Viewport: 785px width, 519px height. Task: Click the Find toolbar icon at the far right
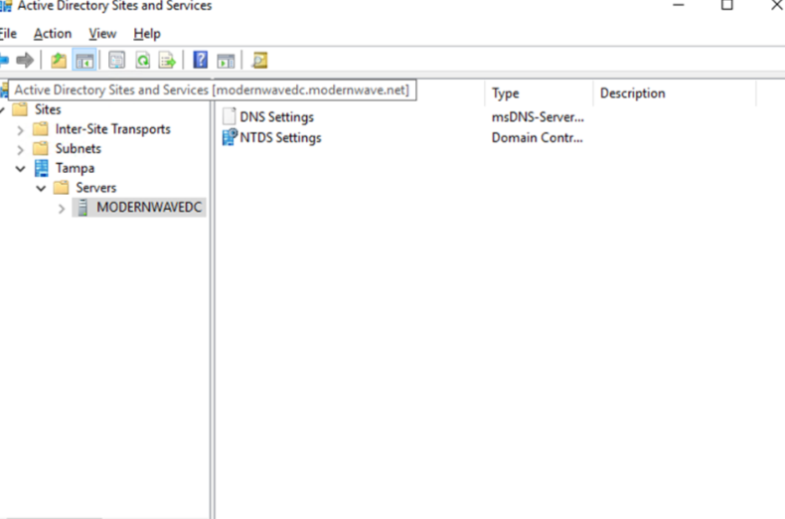tap(259, 61)
